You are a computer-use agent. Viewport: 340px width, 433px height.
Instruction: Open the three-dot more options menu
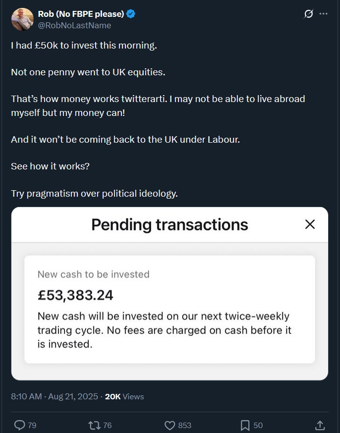click(x=324, y=14)
